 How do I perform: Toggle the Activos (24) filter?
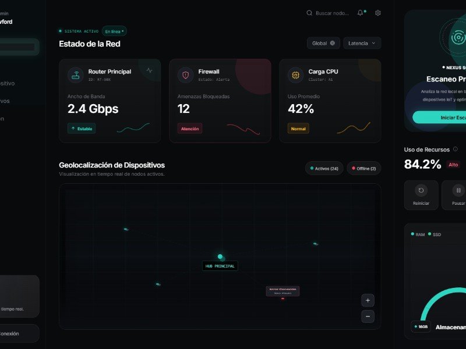[324, 169]
